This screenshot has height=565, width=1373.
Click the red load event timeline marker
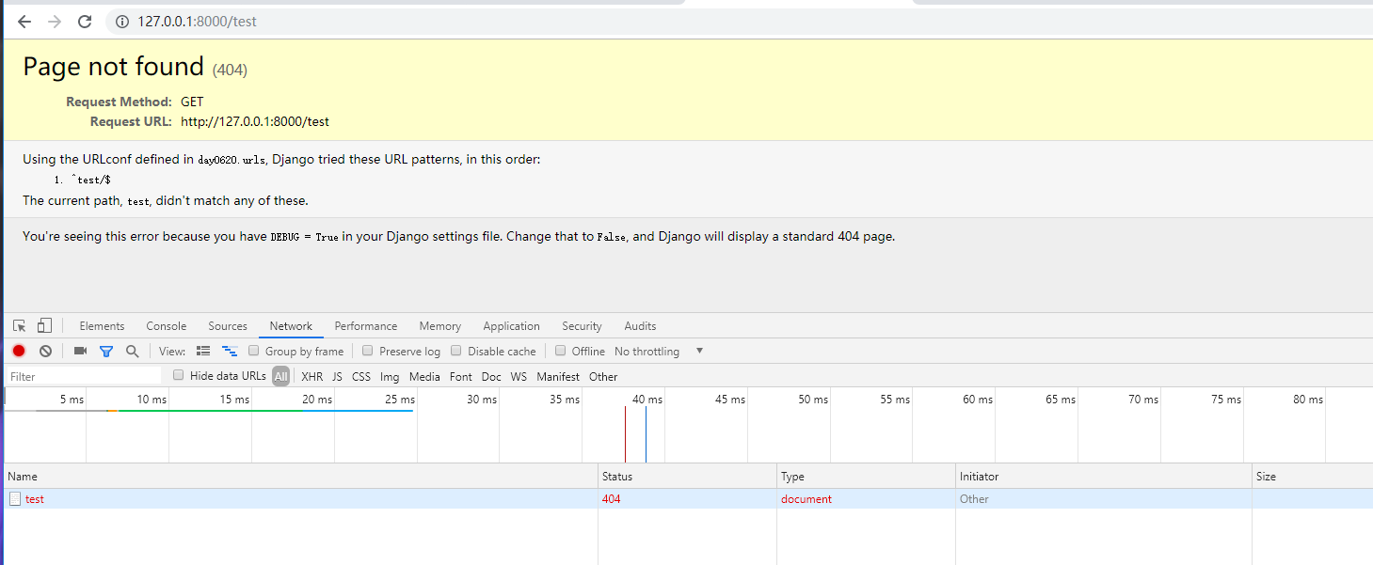(x=625, y=434)
